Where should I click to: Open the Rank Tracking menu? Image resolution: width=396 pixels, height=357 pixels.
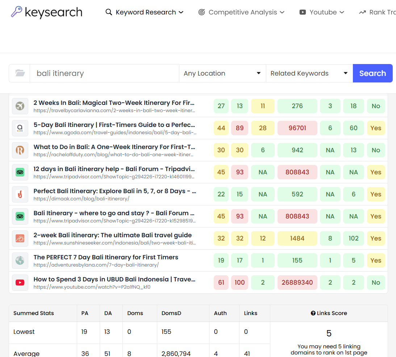(x=377, y=12)
